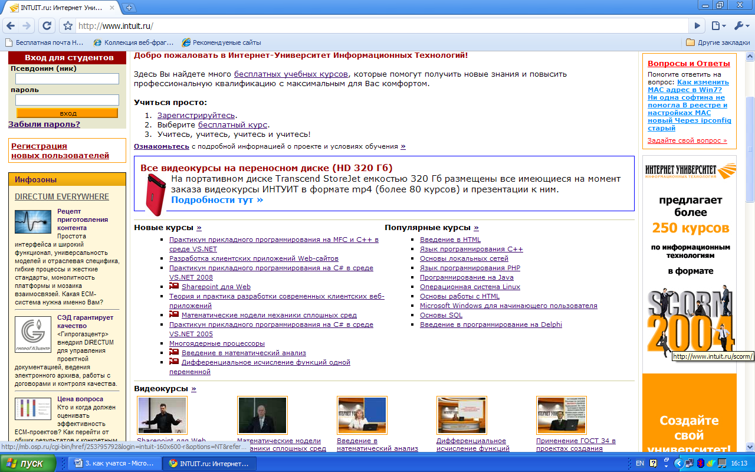
Task: Click the Рецепт приготовления контента image
Action: (x=33, y=221)
